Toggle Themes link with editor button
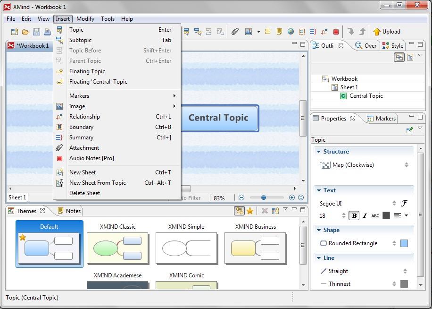This screenshot has height=309, width=432. coord(240,211)
